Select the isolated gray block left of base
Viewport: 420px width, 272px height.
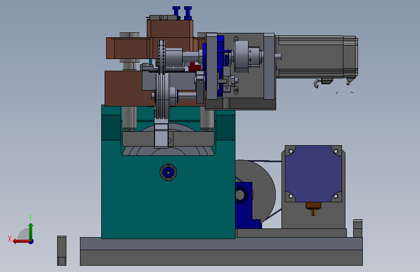point(62,251)
